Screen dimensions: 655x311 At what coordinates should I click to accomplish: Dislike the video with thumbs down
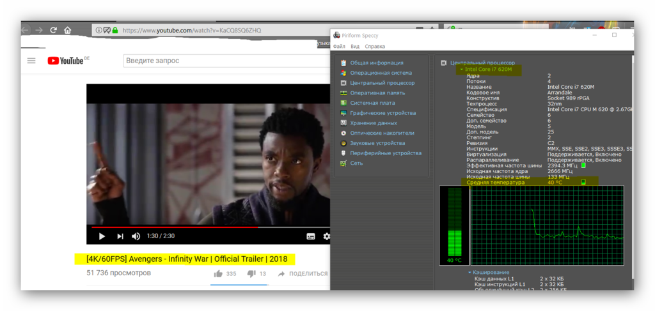[x=251, y=274]
